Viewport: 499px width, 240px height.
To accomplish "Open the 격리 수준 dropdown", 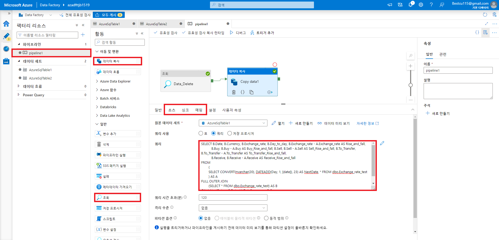I will 233,208.
